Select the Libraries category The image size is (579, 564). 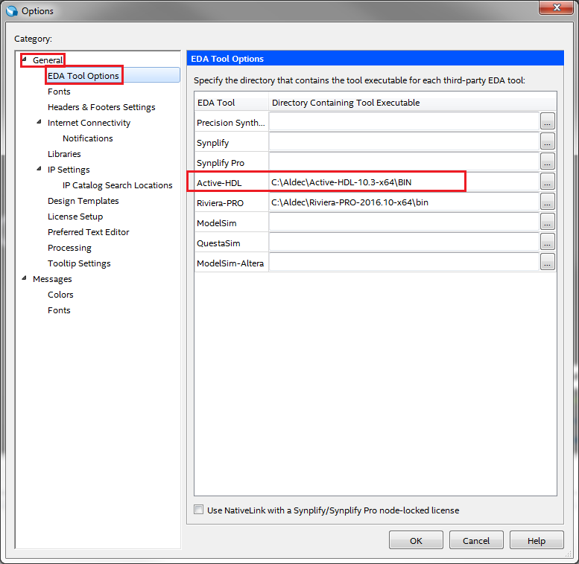pyautogui.click(x=64, y=154)
